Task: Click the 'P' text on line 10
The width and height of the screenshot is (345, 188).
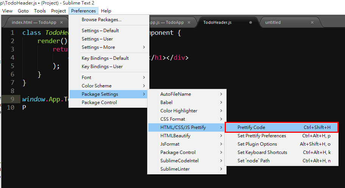Action: [x=24, y=108]
